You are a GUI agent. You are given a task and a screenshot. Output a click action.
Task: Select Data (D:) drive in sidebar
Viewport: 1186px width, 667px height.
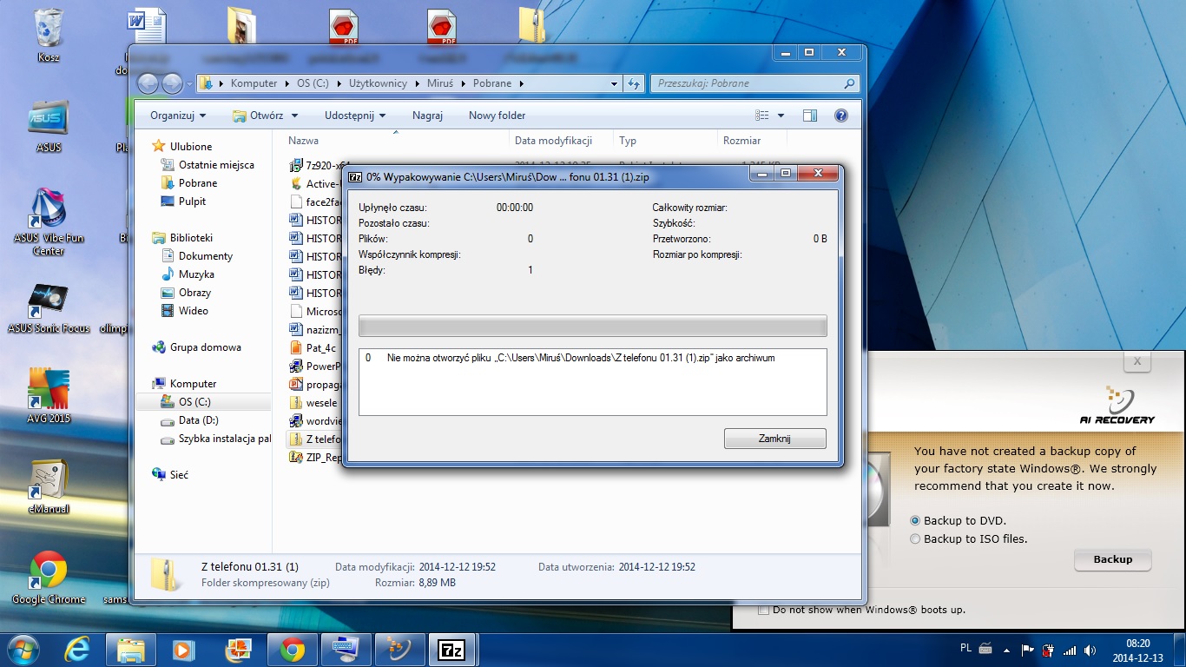[x=198, y=420]
